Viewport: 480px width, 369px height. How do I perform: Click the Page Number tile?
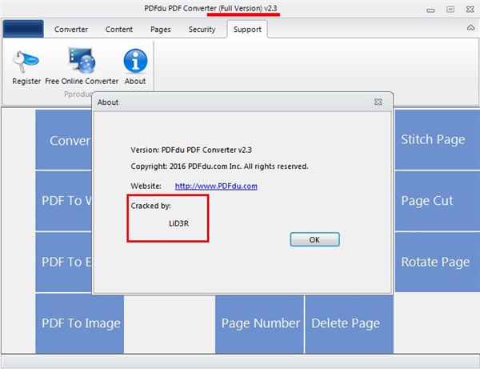tap(259, 324)
